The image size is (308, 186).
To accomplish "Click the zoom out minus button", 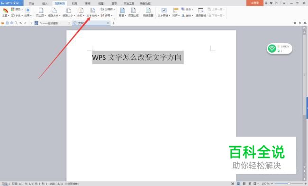I will [x=272, y=184].
